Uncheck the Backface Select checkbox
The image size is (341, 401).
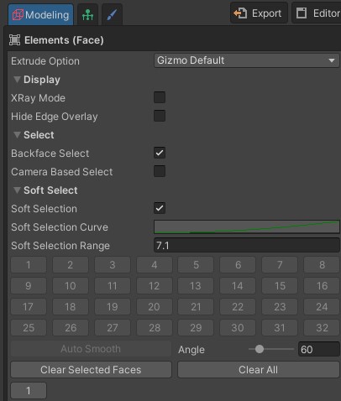[x=160, y=153]
